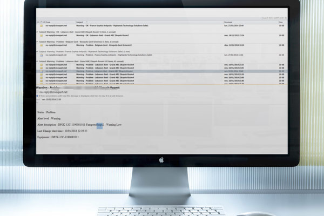The width and height of the screenshot is (324, 216).
Task: Click the sender of the Belgium Gent Kinepolis message
Action: click(56, 45)
